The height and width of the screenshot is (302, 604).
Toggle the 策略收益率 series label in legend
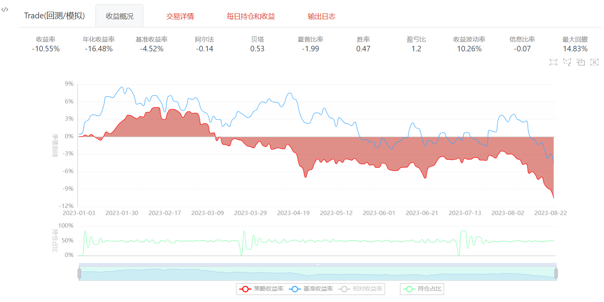coord(269,289)
